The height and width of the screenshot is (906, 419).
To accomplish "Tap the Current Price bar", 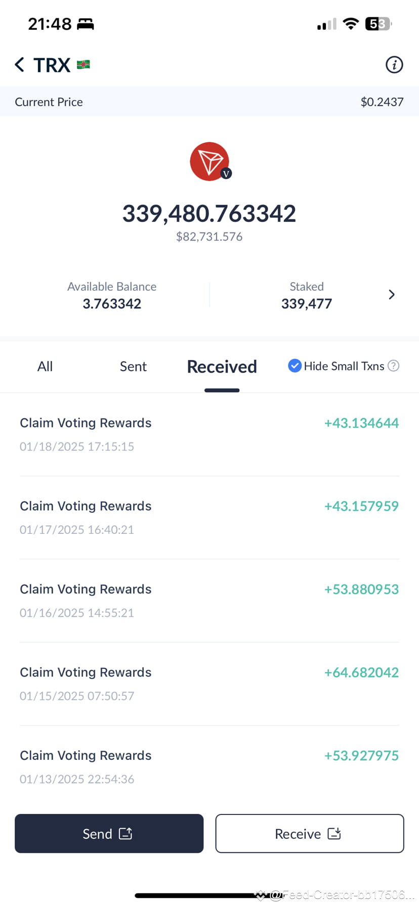I will (209, 102).
